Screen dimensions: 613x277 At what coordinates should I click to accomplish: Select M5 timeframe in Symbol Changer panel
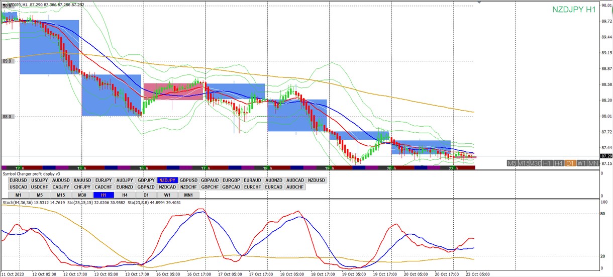tap(39, 195)
